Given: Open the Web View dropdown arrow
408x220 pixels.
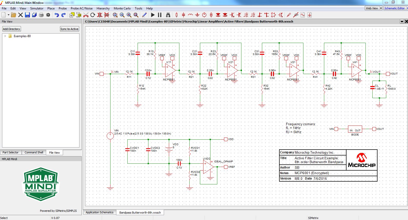Looking at the screenshot, I should (x=381, y=8).
